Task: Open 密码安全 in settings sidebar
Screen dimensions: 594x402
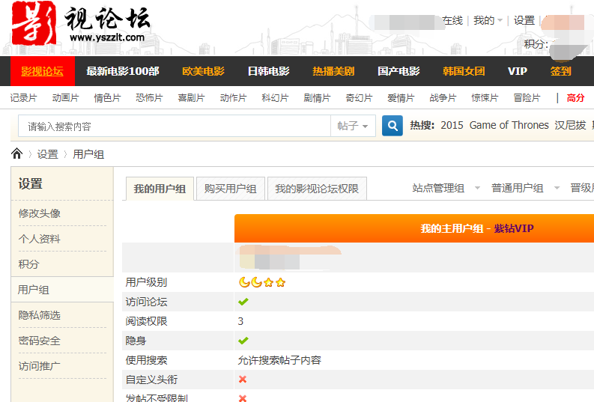Action: coord(40,341)
